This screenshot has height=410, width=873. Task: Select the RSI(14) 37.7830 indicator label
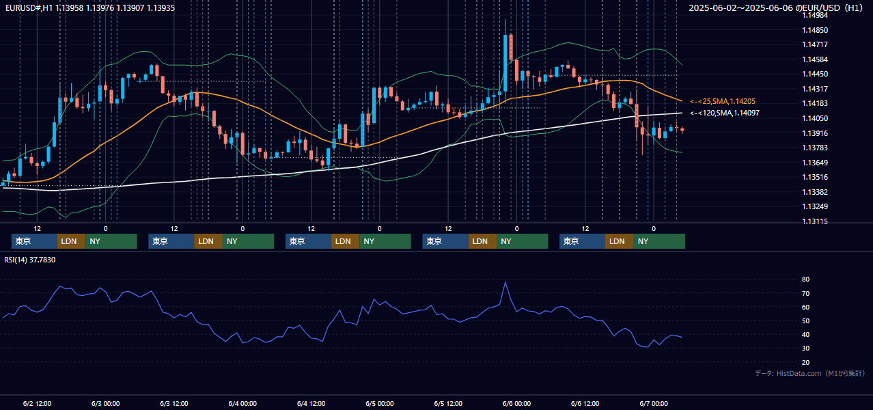pos(30,260)
